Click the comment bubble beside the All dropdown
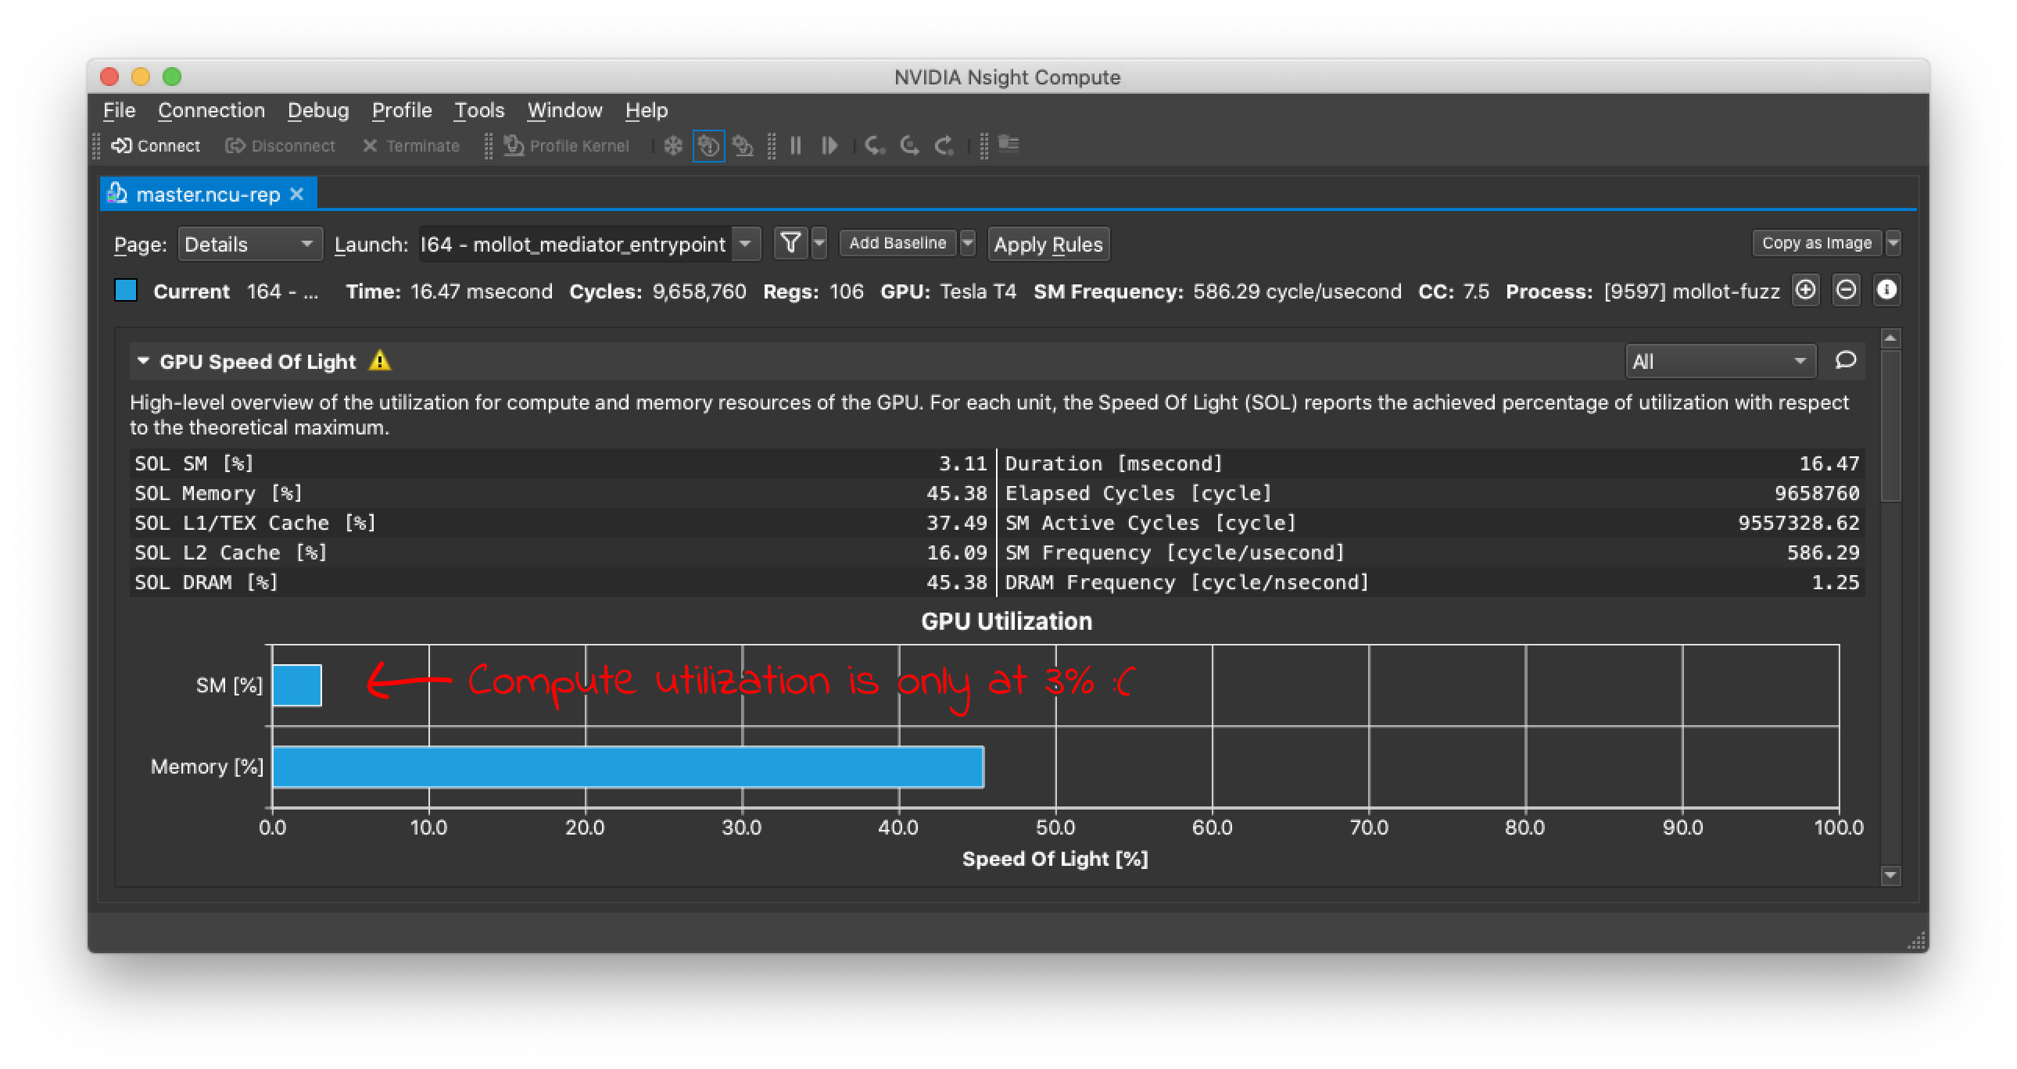Screen dimensions: 2017x1069 point(1846,361)
